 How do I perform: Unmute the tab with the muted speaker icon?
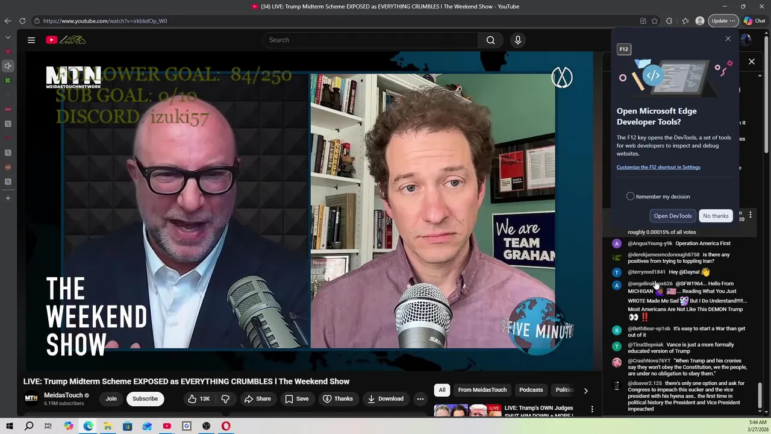8,66
